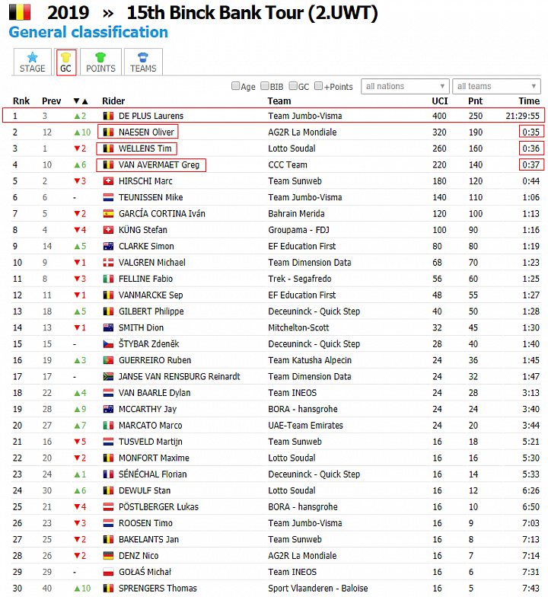Click Australian flag beside MCCARTHY Jay
This screenshot has height=597, width=548.
tap(108, 409)
